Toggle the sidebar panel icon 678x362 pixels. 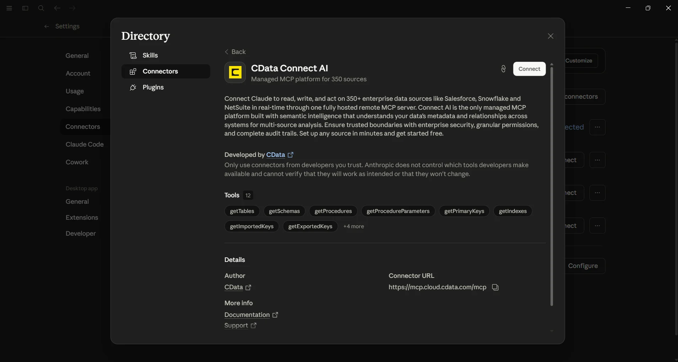(25, 8)
